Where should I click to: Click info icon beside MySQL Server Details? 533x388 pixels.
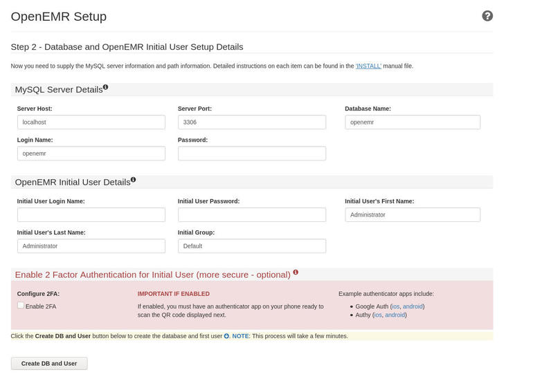pos(105,87)
